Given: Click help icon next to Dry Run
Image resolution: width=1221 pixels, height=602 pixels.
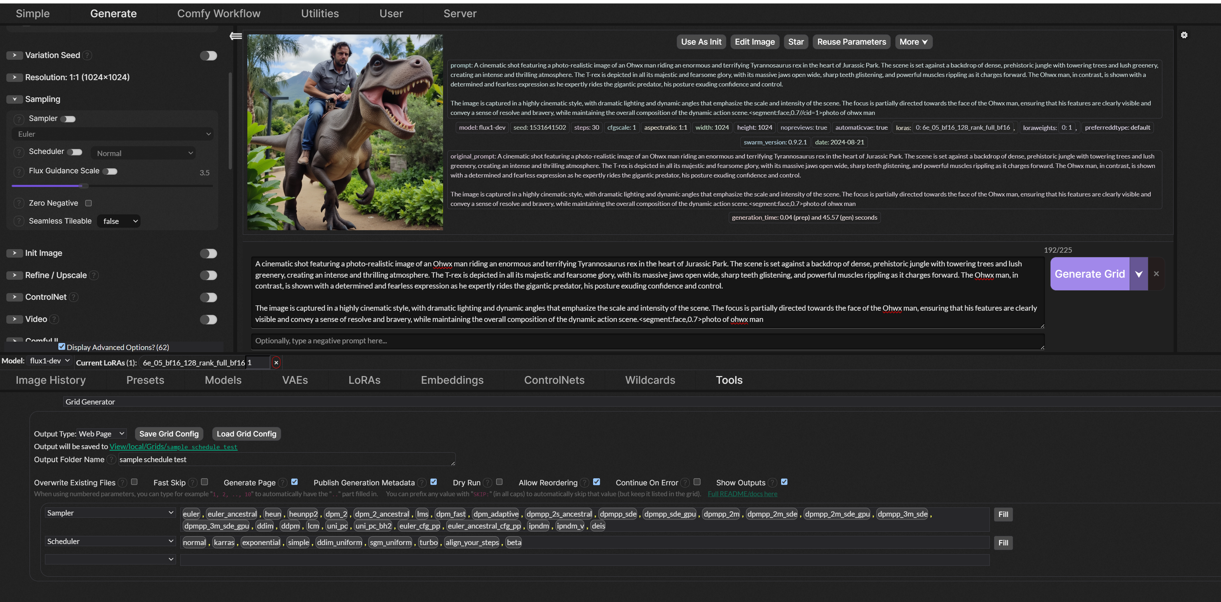Looking at the screenshot, I should click(x=488, y=483).
